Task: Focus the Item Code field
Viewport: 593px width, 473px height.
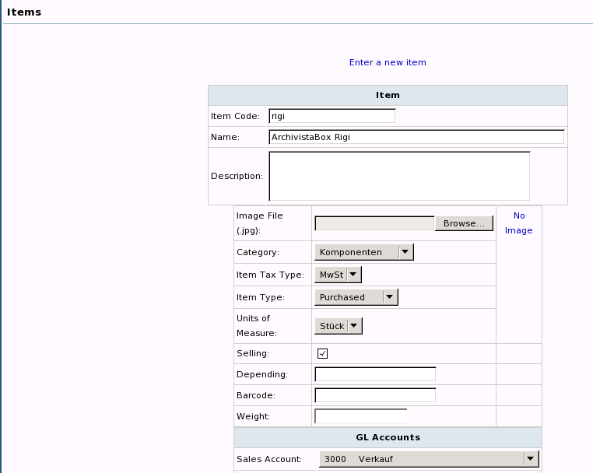Action: click(332, 116)
